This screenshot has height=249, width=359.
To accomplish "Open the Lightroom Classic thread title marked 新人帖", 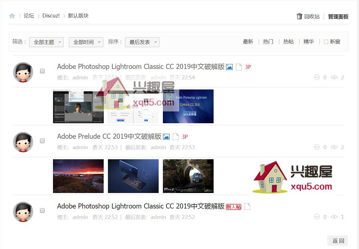I will point(141,206).
